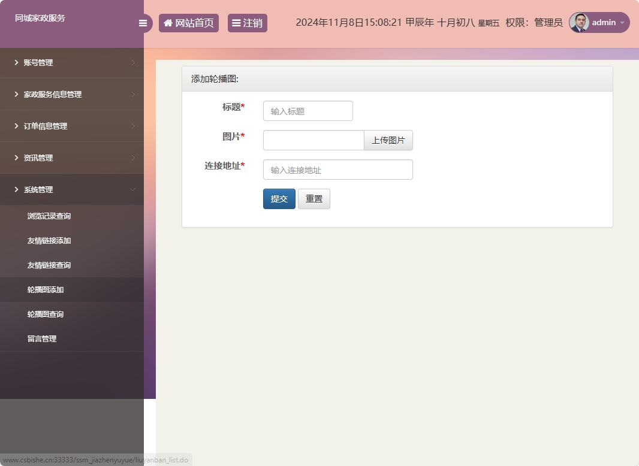Image resolution: width=639 pixels, height=466 pixels.
Task: Select 友情链接添加 submenu item
Action: pyautogui.click(x=72, y=241)
